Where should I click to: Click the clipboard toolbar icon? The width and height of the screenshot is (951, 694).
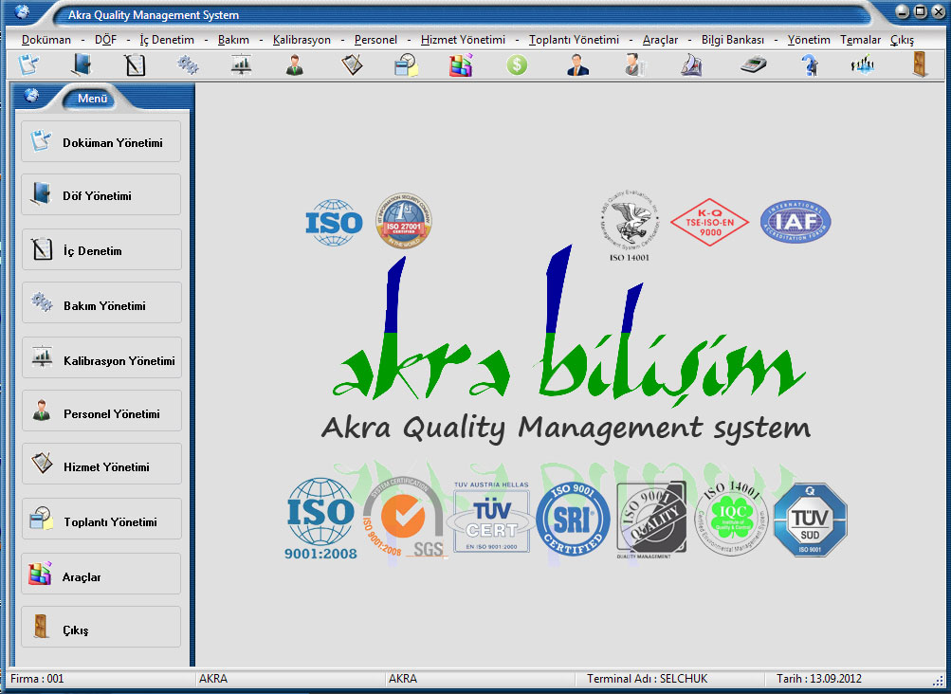tap(352, 64)
